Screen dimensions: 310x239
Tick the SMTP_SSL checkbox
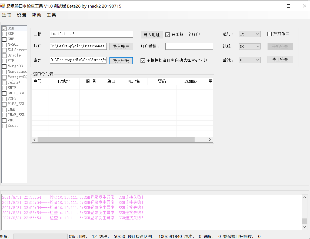[x=4, y=93]
